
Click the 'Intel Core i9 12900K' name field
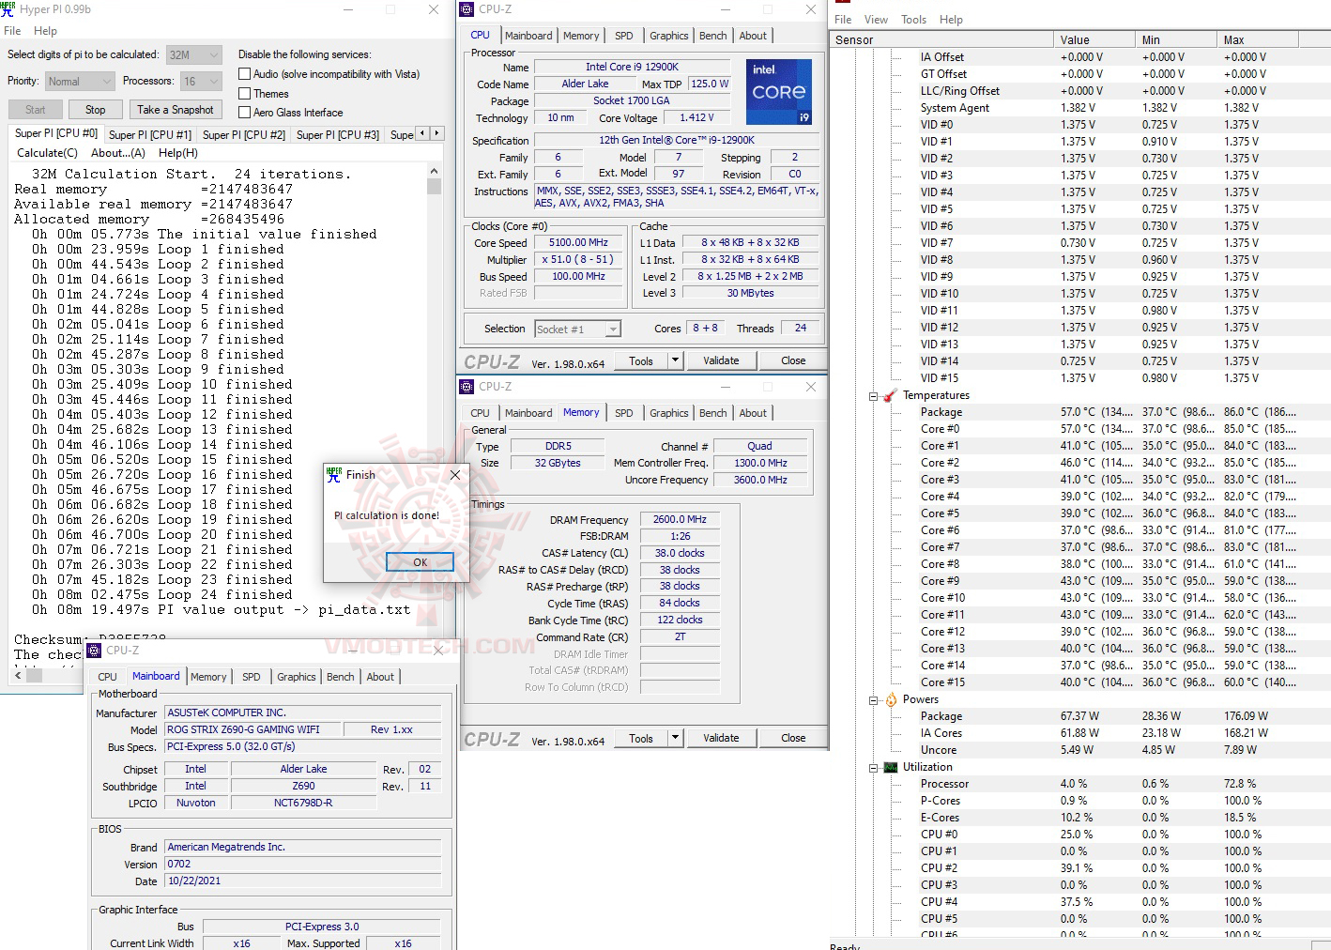coord(632,68)
